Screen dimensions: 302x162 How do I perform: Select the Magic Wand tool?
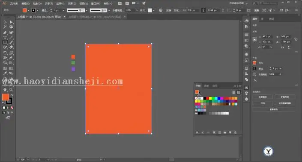[5, 27]
